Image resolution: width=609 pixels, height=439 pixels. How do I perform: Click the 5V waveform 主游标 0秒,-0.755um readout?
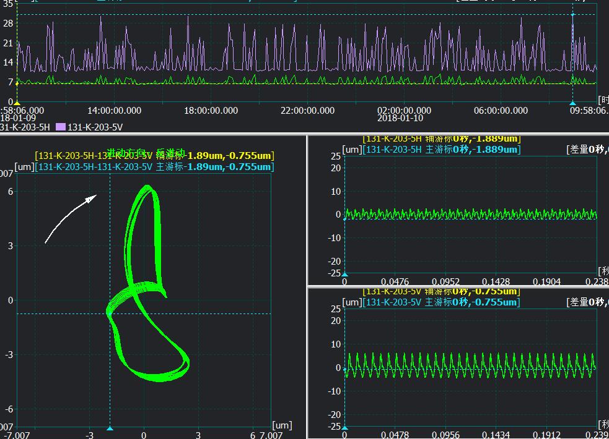[441, 302]
